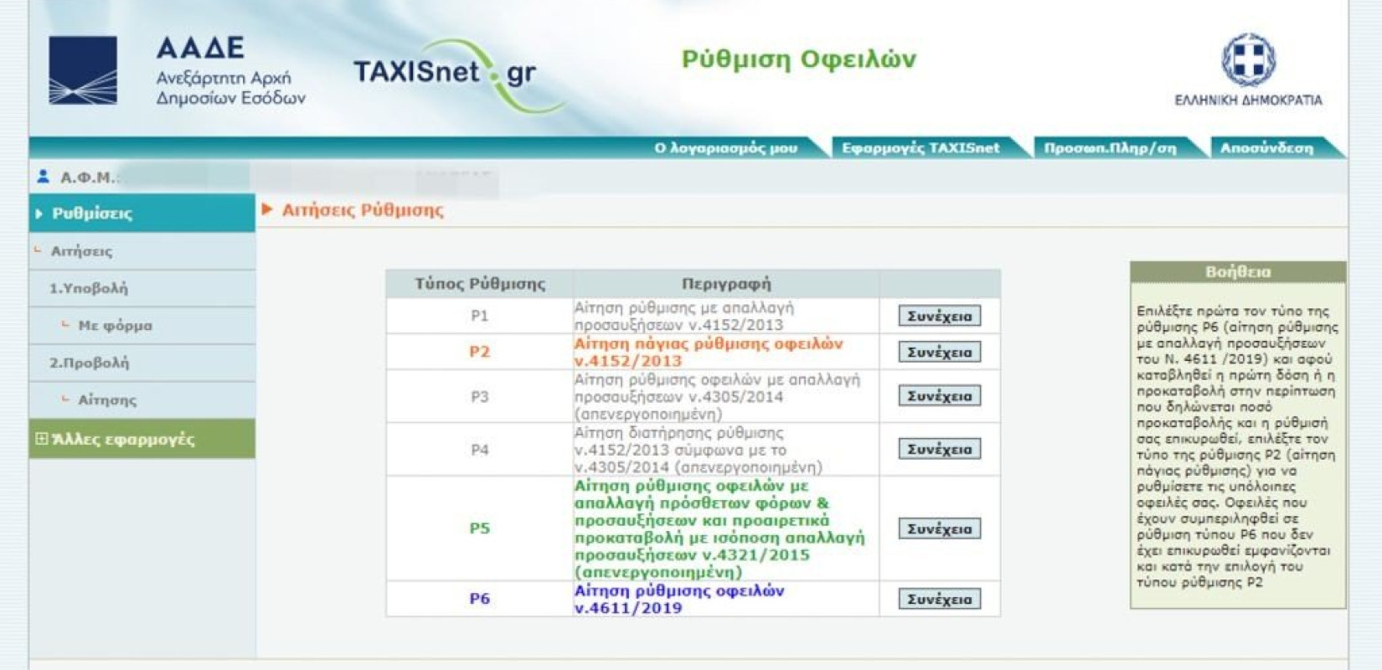Image resolution: width=1382 pixels, height=670 pixels.
Task: Click the P5 type label in green
Action: click(x=479, y=528)
